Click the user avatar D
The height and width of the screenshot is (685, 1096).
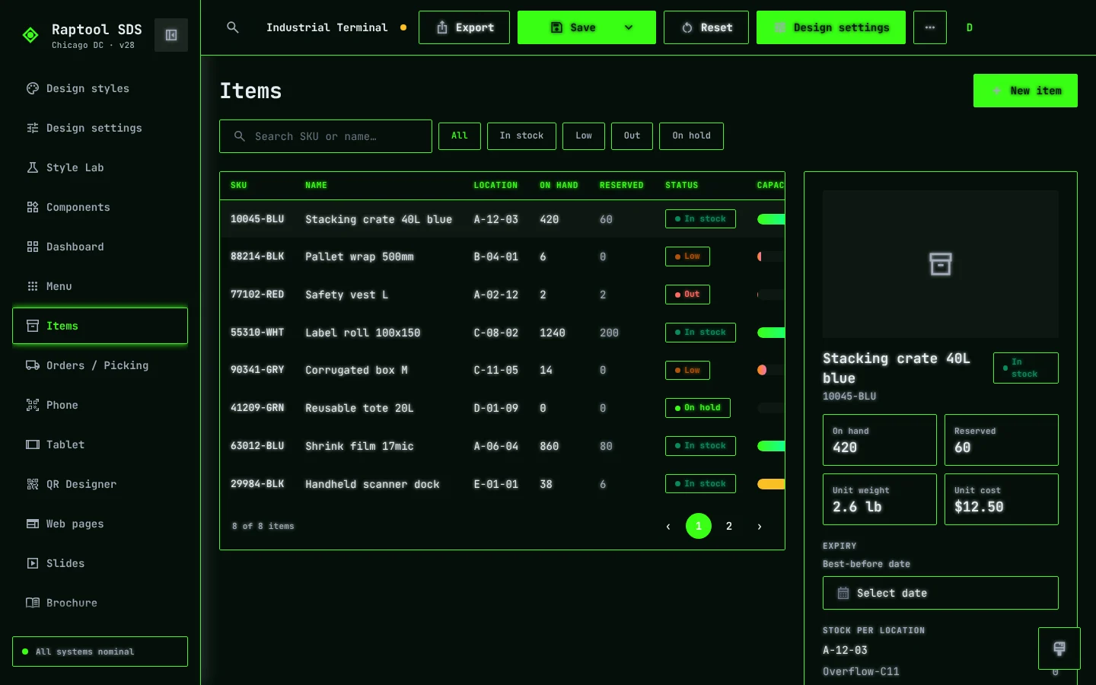tap(970, 27)
